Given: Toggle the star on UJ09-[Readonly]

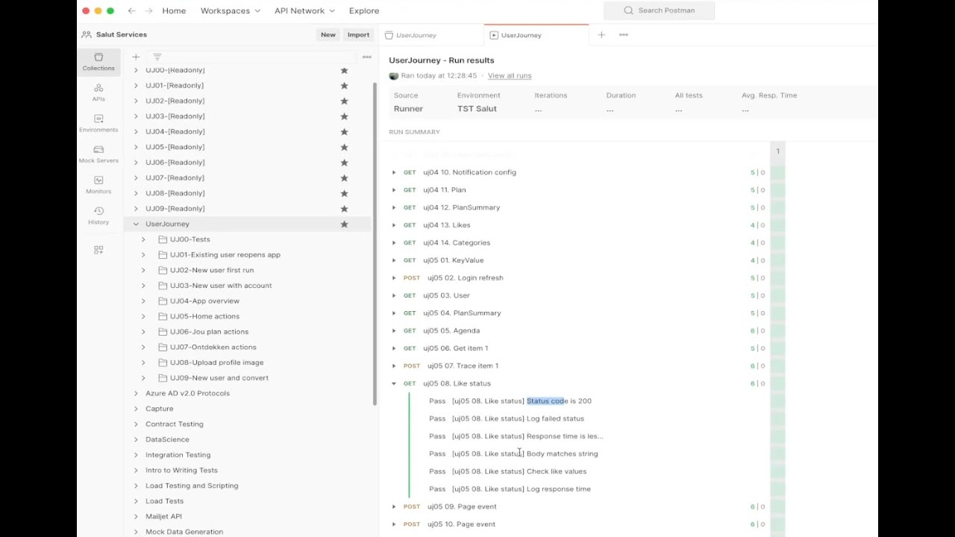Looking at the screenshot, I should coord(344,208).
